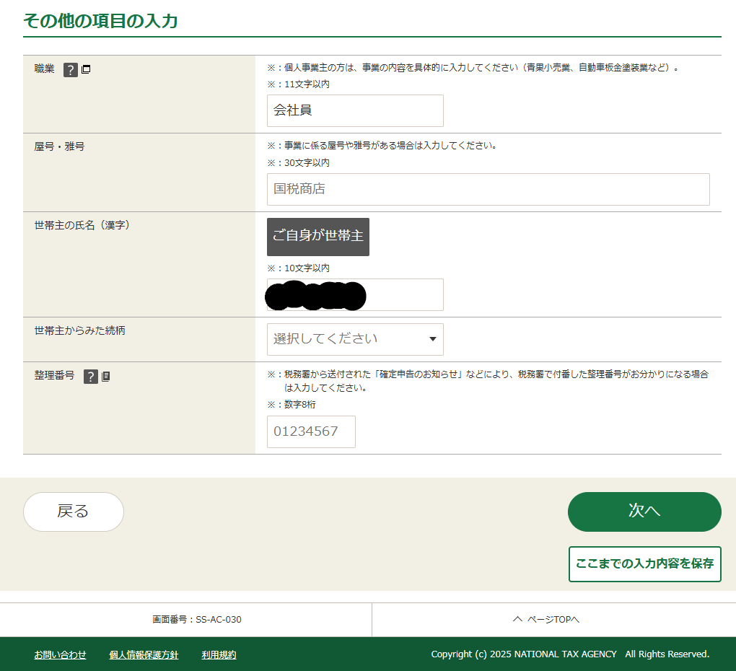The height and width of the screenshot is (671, 736).
Task: Click the document icon beside 整理番号
Action: pos(106,377)
